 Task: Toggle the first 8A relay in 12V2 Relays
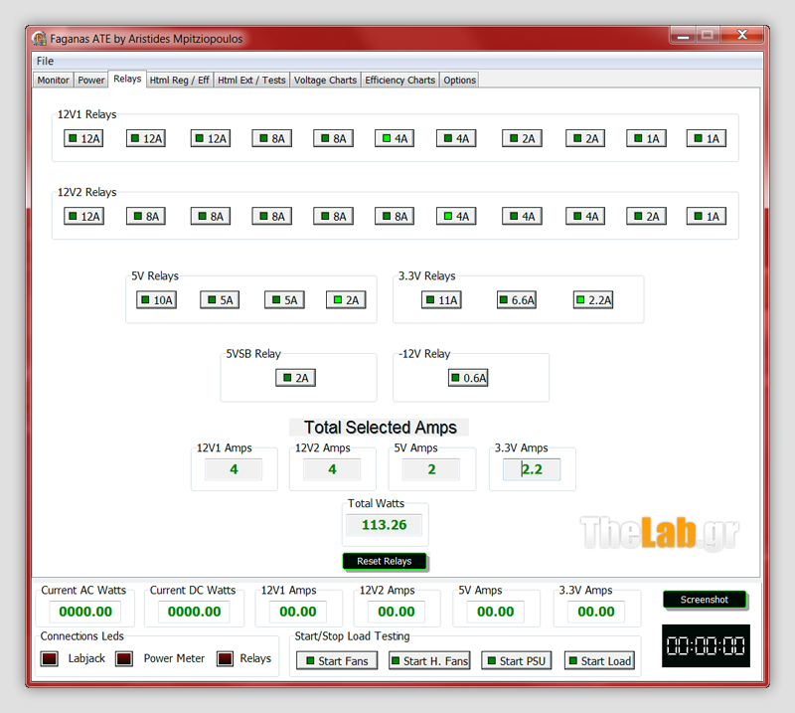coord(146,216)
